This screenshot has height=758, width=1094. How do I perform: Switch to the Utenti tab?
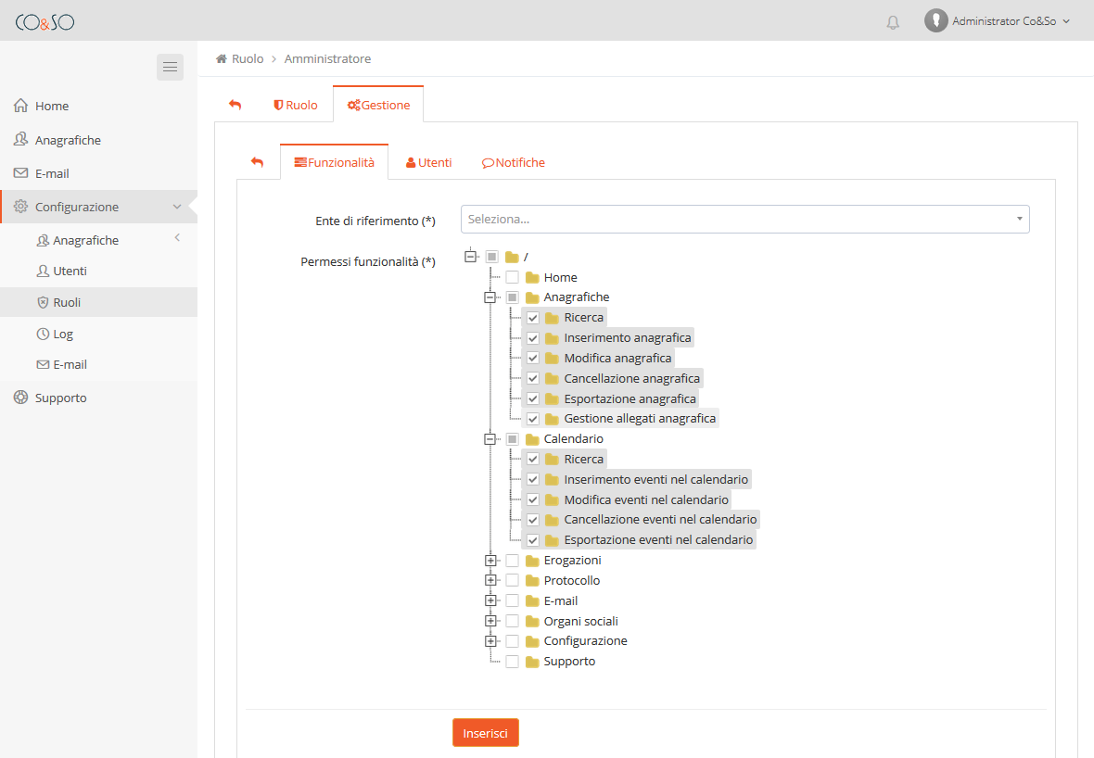[428, 162]
